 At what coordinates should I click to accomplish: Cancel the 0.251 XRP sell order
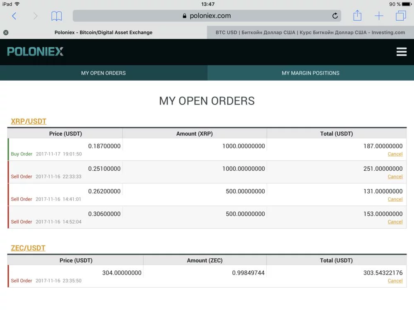395,176
